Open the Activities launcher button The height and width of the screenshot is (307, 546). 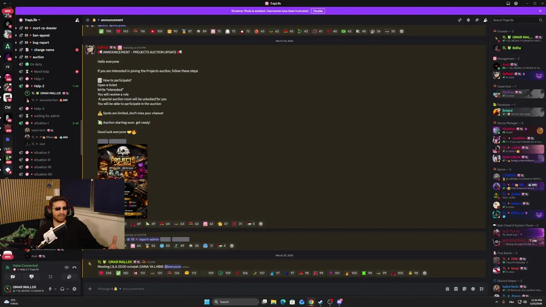[50, 277]
